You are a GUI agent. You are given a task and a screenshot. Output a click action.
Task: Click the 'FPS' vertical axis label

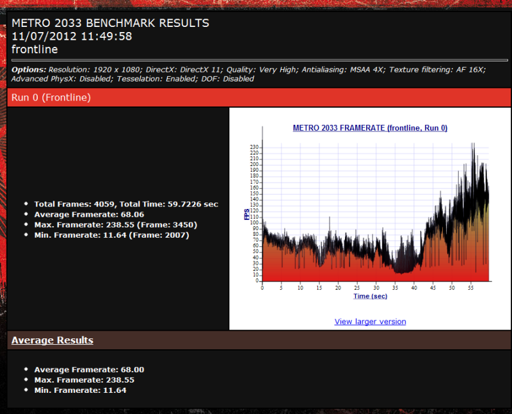click(x=247, y=214)
